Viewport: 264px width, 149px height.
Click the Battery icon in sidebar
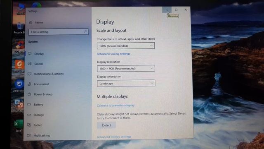(29, 104)
